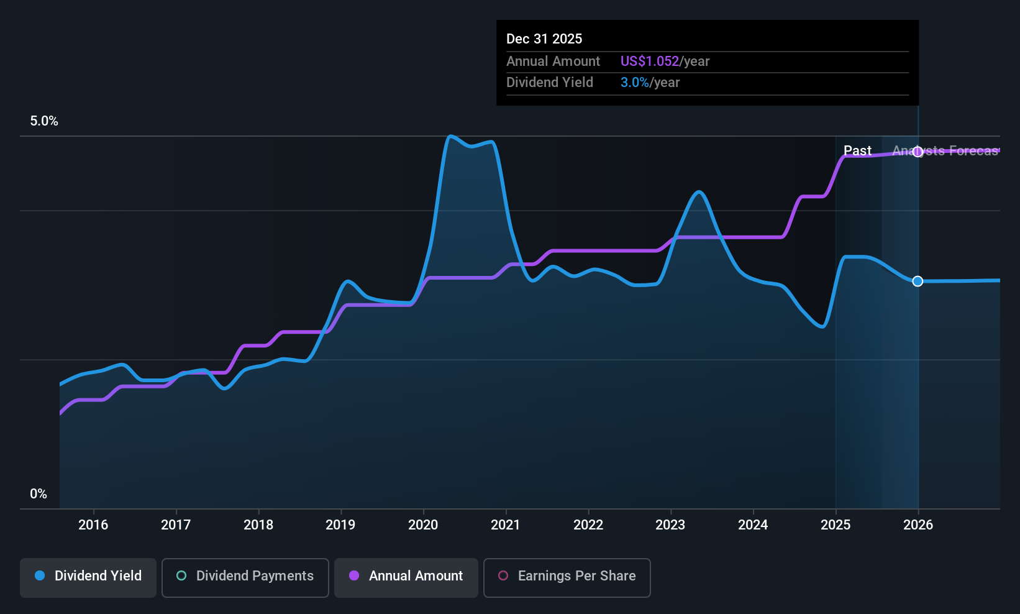Click the 2016 x-axis year label
The height and width of the screenshot is (614, 1020).
coord(93,525)
